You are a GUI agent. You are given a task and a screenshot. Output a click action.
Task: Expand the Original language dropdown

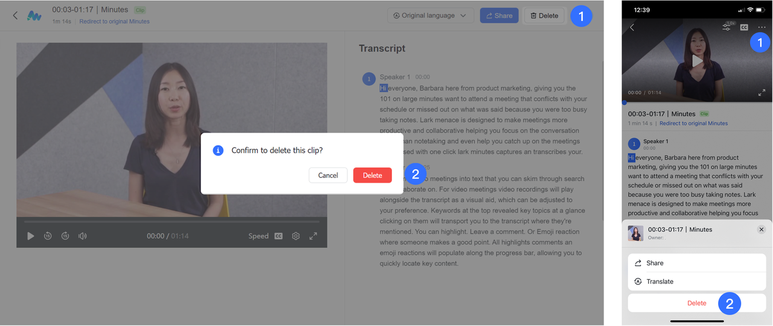click(x=429, y=16)
